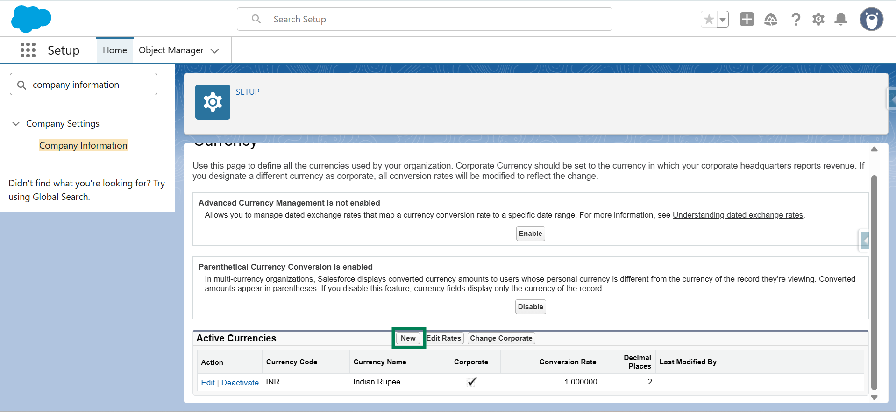
Task: Open the Trailhead guidance icon
Action: tap(770, 19)
